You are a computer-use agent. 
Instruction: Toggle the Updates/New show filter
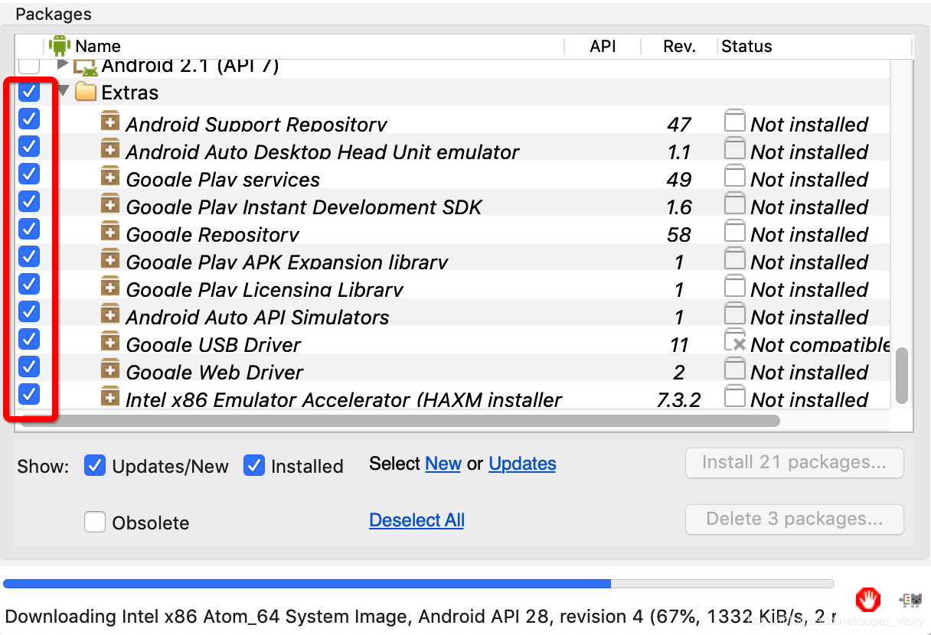click(95, 465)
